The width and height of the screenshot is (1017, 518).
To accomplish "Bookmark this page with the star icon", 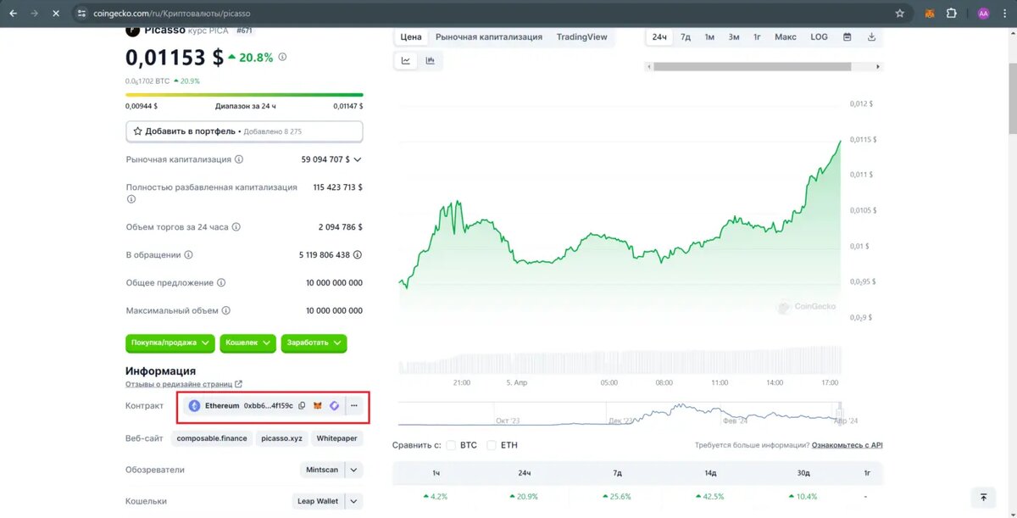I will pyautogui.click(x=900, y=14).
